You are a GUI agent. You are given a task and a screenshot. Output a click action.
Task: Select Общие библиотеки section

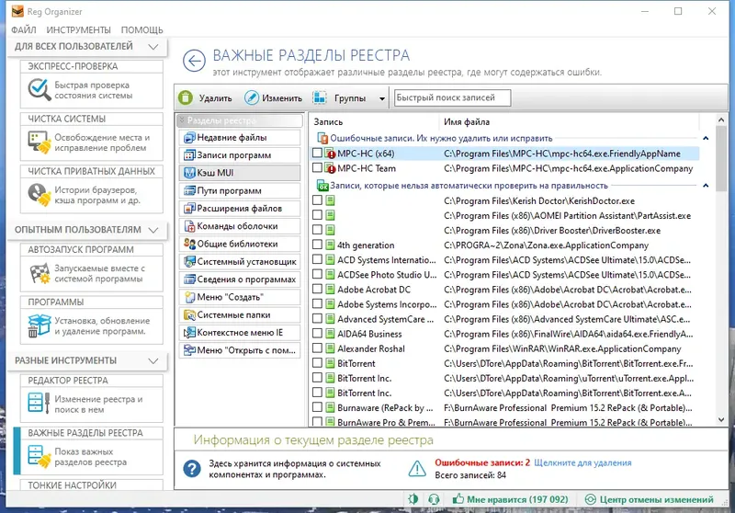[240, 244]
